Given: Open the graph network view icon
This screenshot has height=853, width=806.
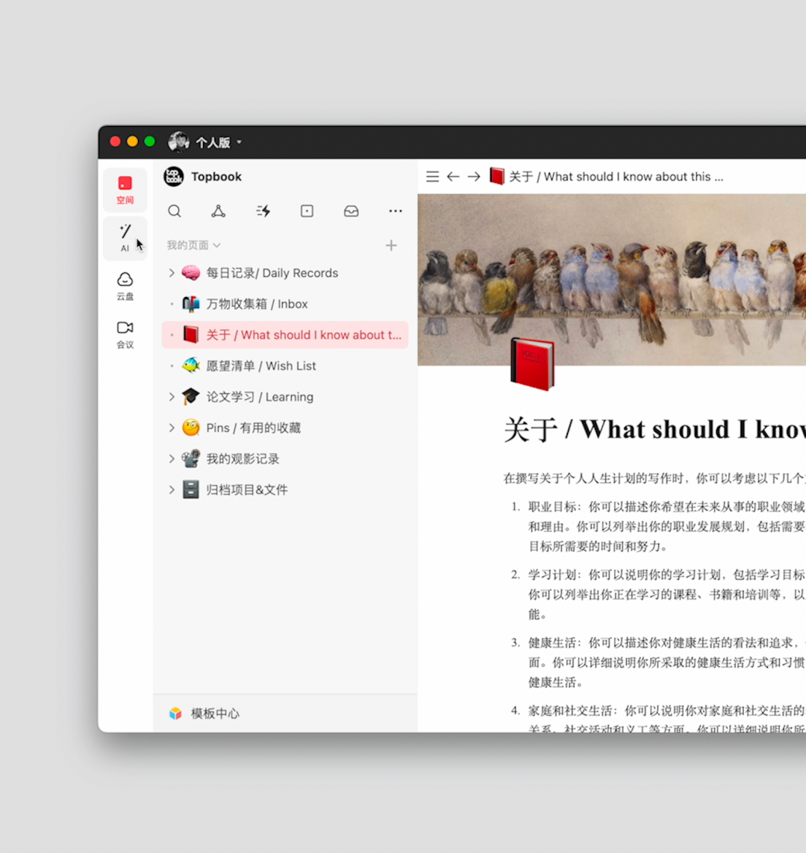Looking at the screenshot, I should [219, 211].
